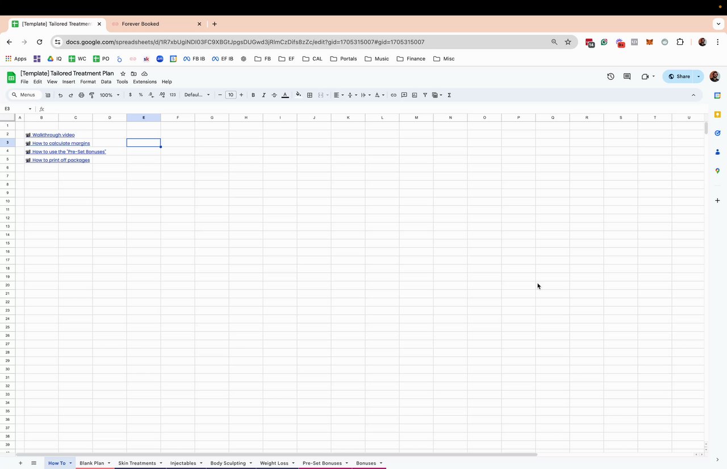Open the borders tool
Viewport: 727px width, 469px height.
[310, 95]
